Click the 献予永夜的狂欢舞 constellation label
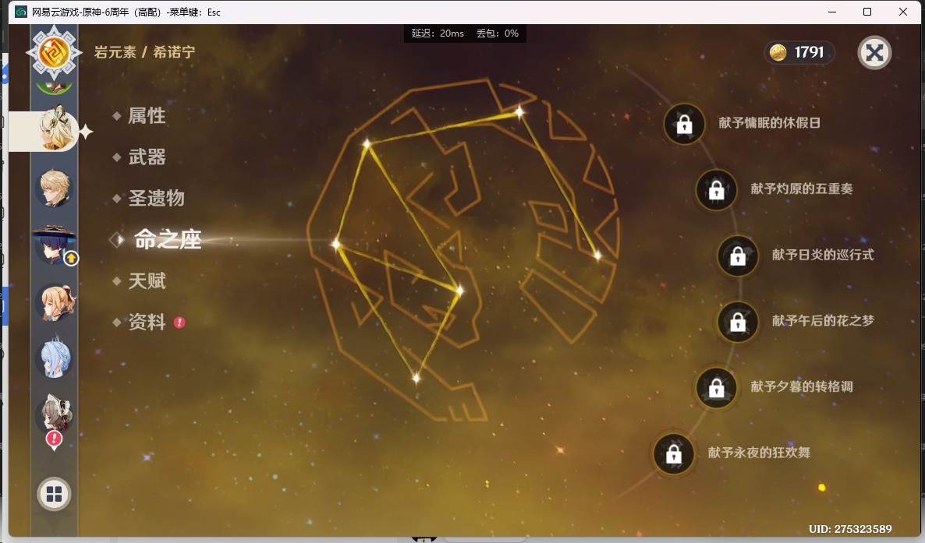 [x=759, y=453]
